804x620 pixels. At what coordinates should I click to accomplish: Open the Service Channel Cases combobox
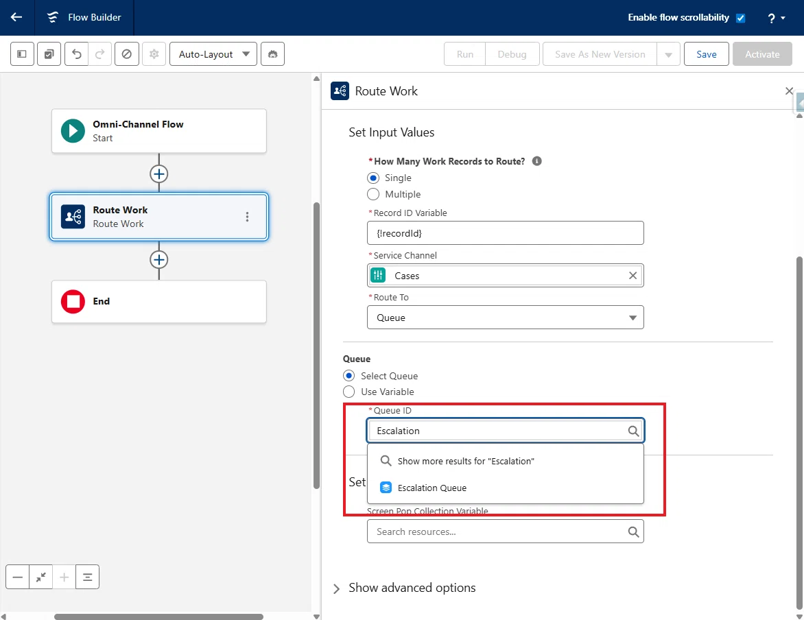click(505, 276)
